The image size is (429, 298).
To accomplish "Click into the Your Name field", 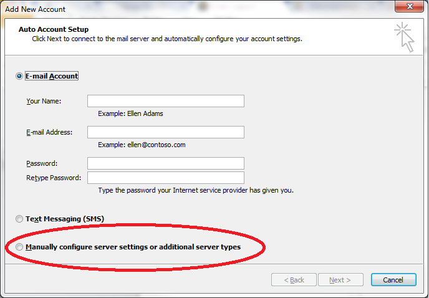I will (x=166, y=101).
